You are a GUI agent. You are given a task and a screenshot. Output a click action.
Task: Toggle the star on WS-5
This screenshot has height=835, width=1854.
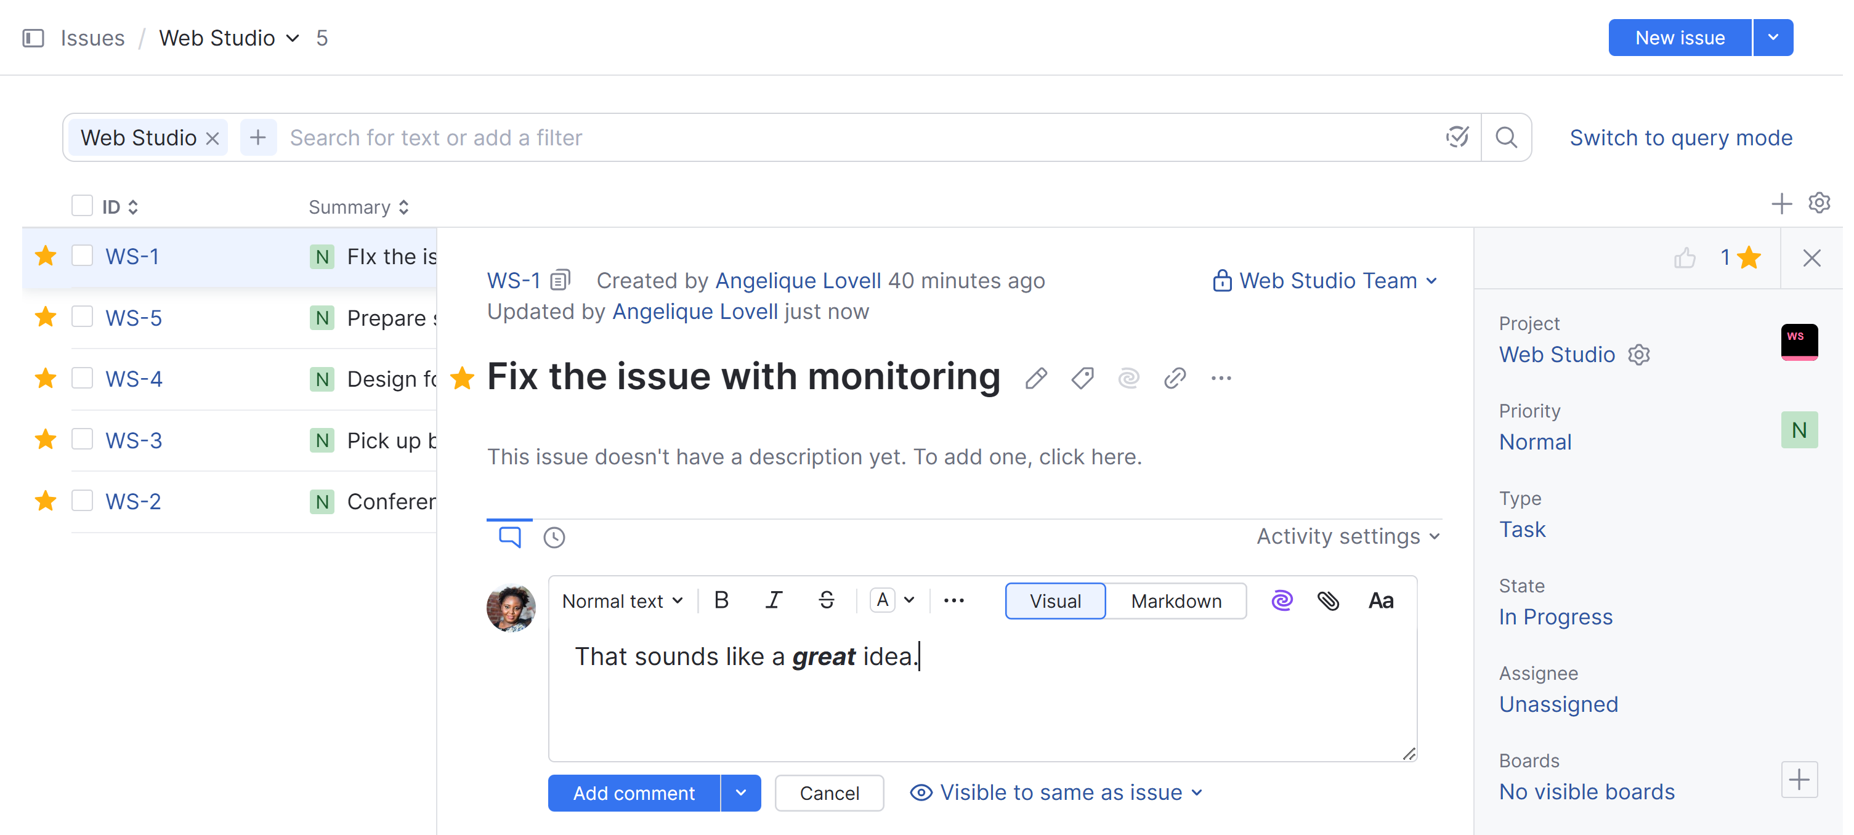[x=46, y=317]
